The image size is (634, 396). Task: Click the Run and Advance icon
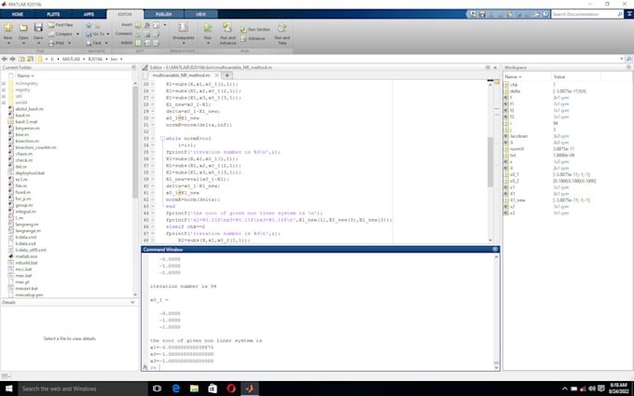tap(227, 27)
